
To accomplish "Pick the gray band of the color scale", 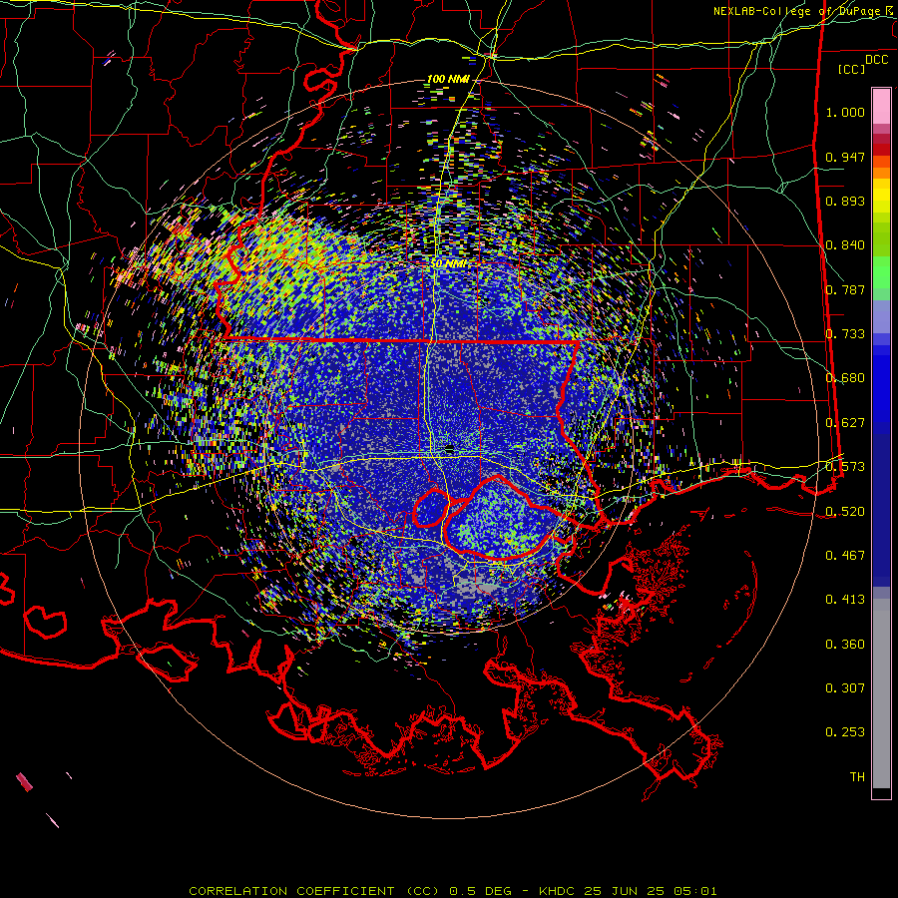I will point(881,693).
